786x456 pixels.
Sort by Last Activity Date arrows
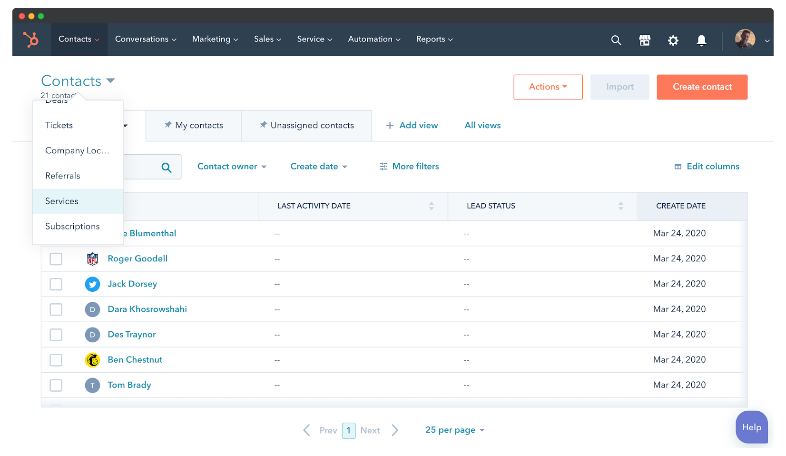click(431, 206)
